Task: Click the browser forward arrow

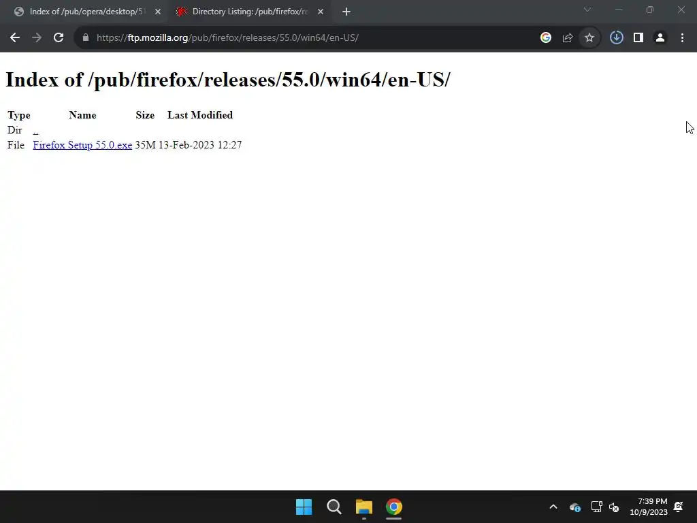Action: tap(37, 38)
